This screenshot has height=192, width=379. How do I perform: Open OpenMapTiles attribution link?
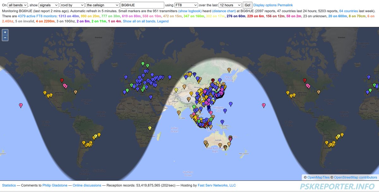pos(318,178)
